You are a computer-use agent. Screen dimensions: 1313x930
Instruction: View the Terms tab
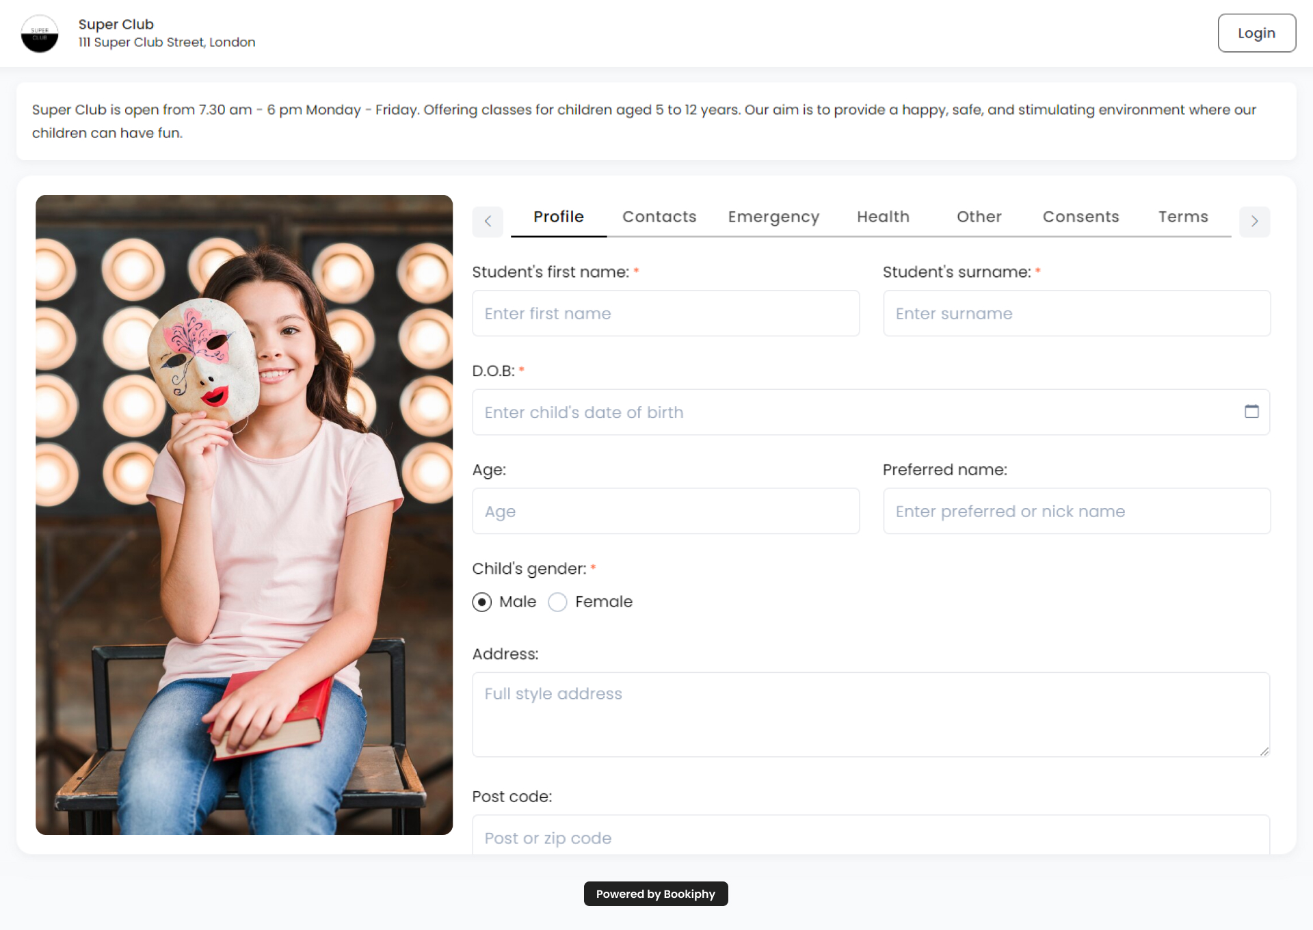tap(1182, 217)
